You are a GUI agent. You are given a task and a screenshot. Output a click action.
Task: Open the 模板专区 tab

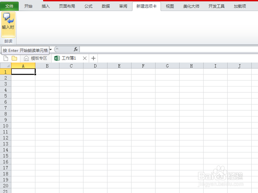click(x=35, y=58)
